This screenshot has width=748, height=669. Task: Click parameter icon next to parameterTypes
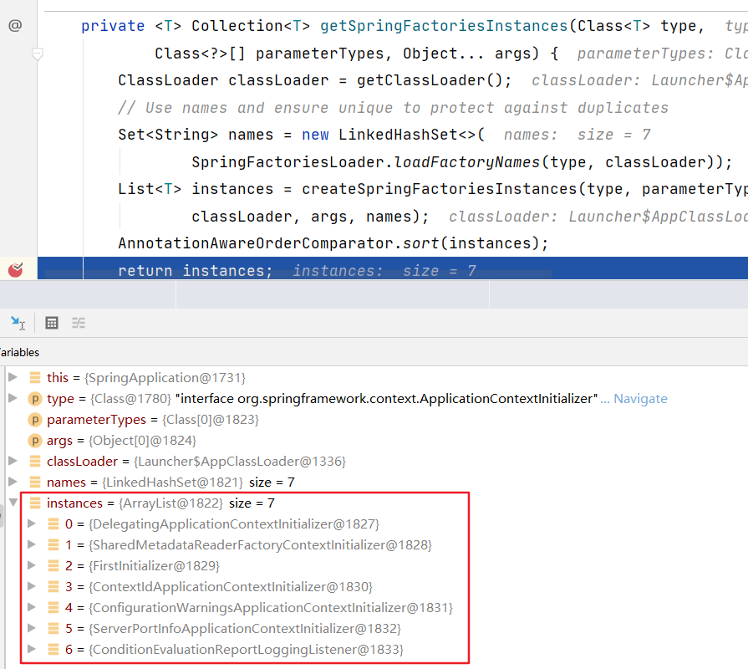coord(35,420)
